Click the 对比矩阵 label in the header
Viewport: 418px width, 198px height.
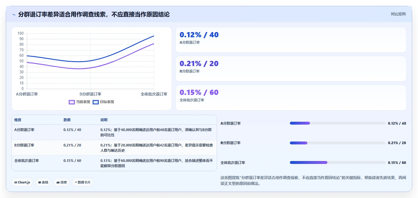click(398, 14)
